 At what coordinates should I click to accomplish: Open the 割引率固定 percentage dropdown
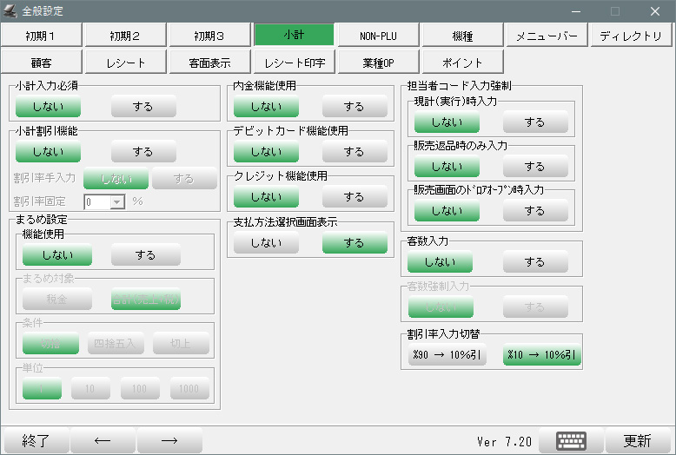click(x=117, y=201)
